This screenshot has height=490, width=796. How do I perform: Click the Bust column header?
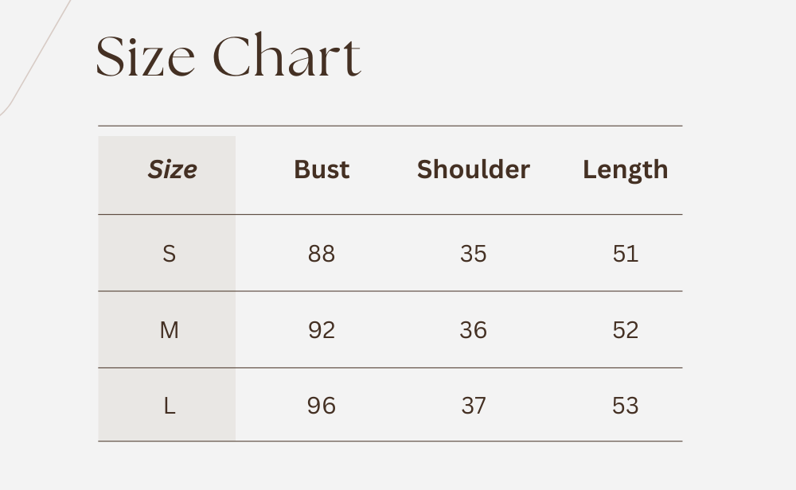click(x=322, y=169)
